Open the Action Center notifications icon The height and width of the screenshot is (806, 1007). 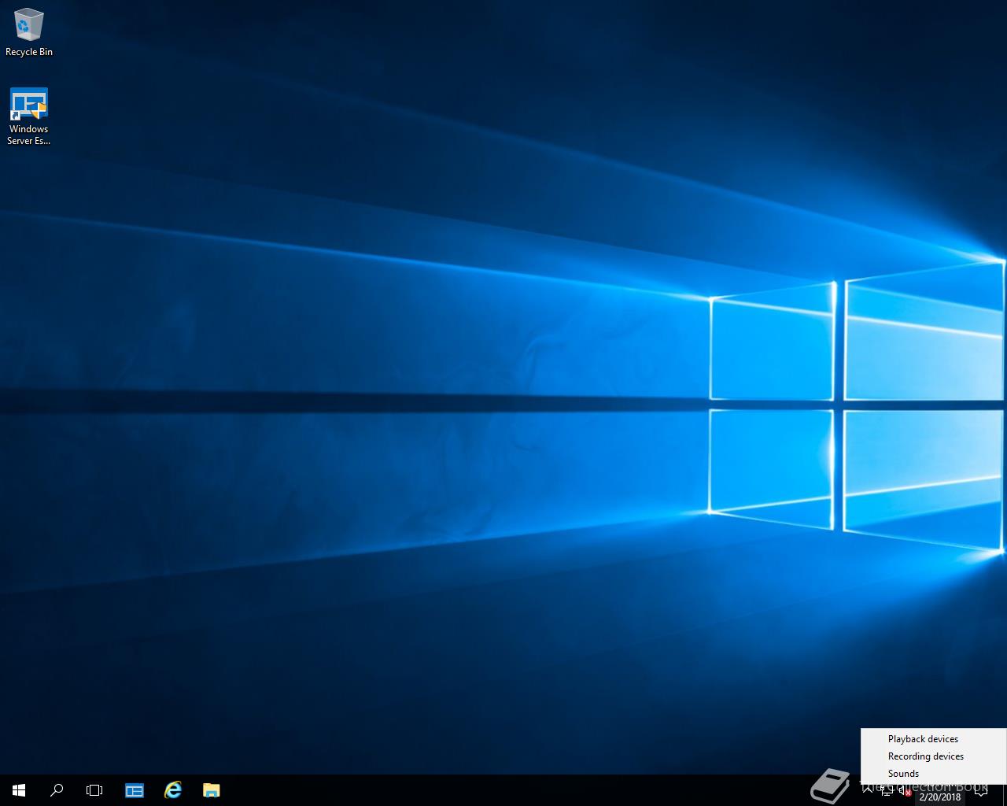click(x=981, y=790)
